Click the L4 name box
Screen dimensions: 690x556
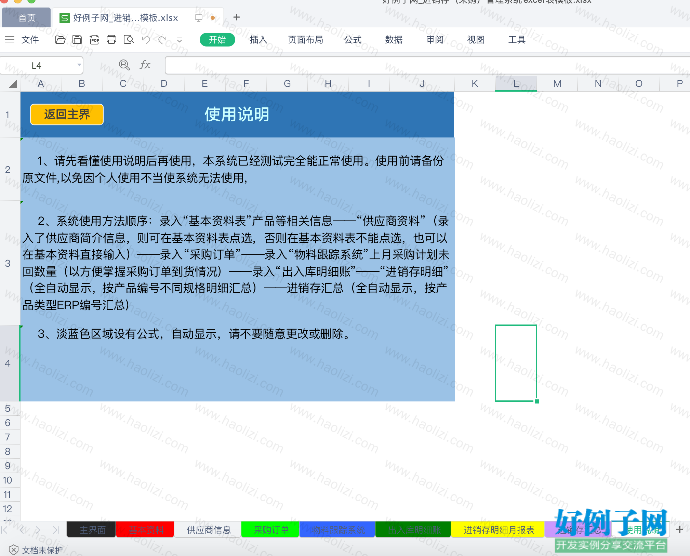37,65
